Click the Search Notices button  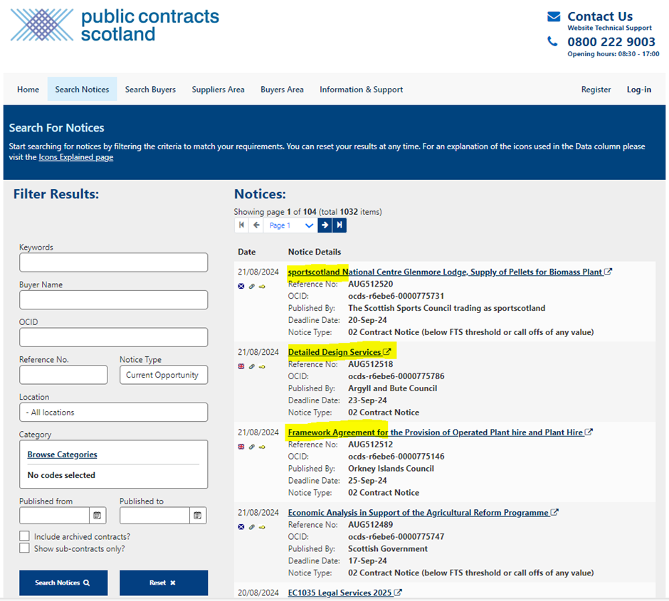coord(63,583)
